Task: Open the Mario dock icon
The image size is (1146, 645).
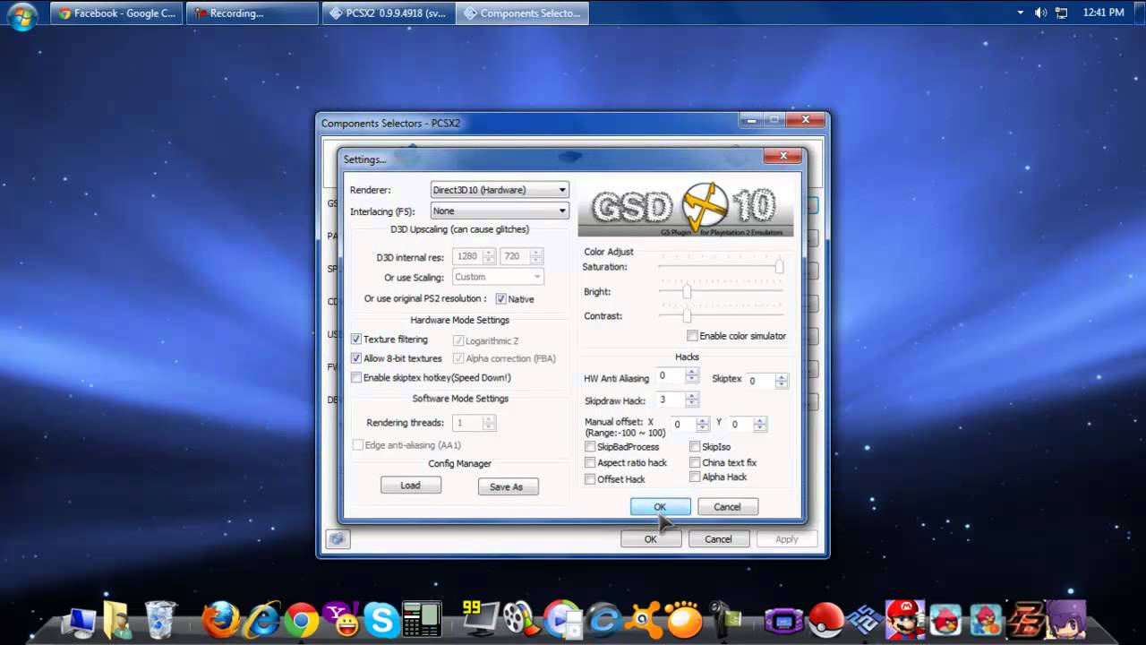Action: [905, 619]
